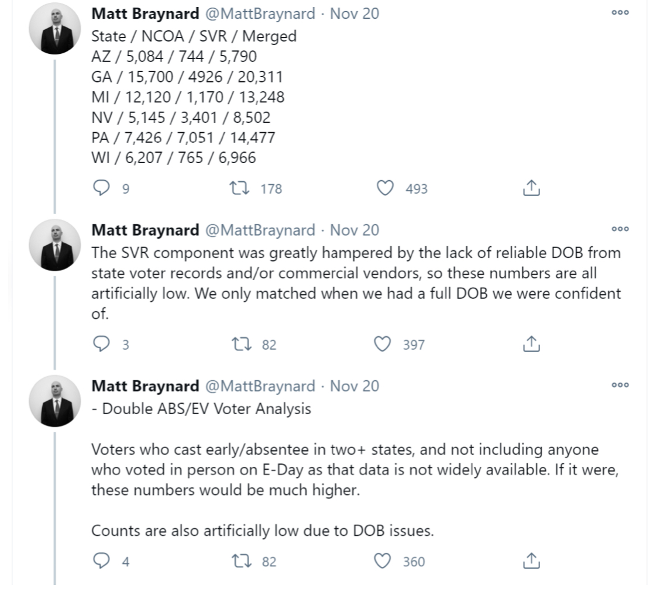Image resolution: width=657 pixels, height=592 pixels.
Task: Open more options menu on SVR component tweet
Action: [620, 229]
